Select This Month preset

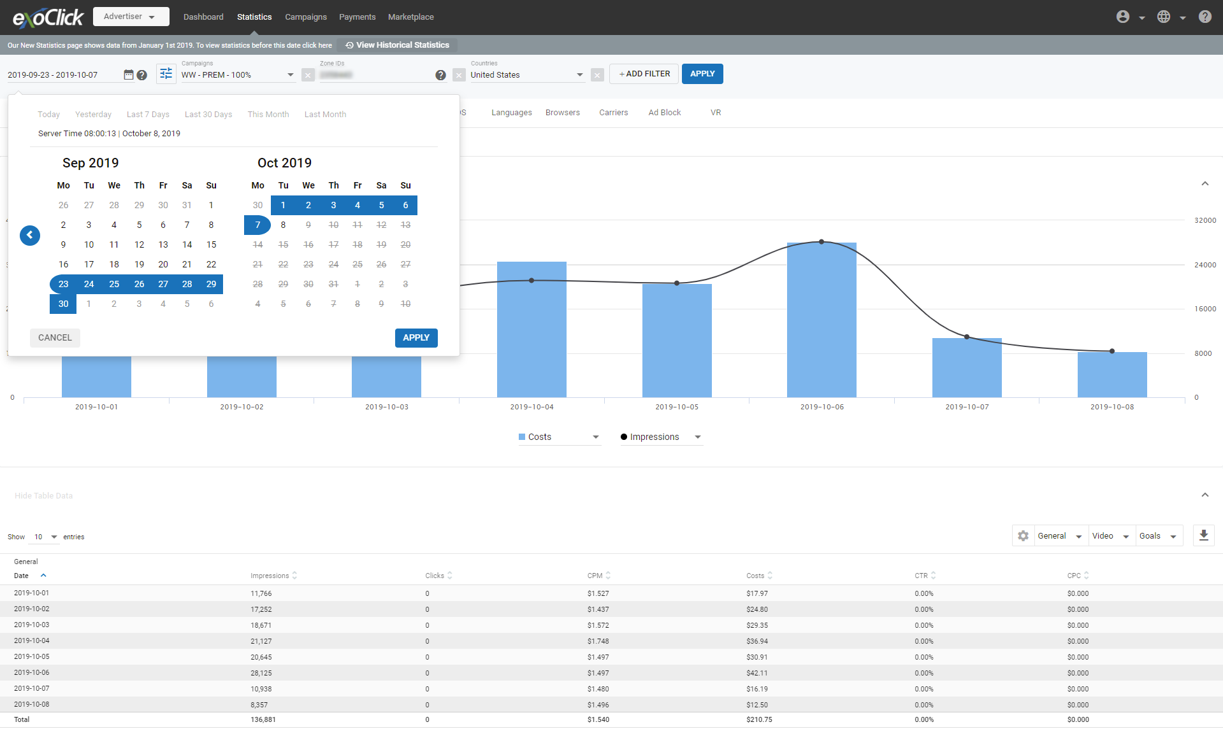268,115
